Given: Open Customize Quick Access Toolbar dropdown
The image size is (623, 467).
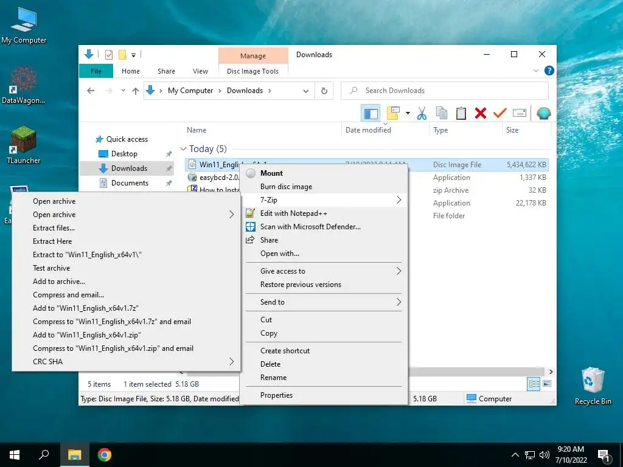Looking at the screenshot, I should (x=133, y=55).
